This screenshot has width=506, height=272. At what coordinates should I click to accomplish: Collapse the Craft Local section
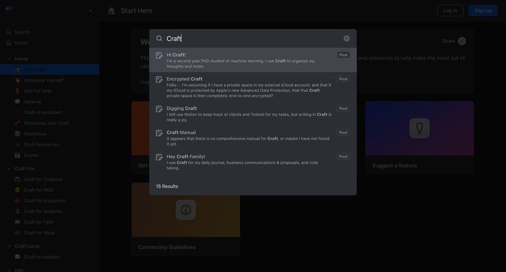pos(8,246)
